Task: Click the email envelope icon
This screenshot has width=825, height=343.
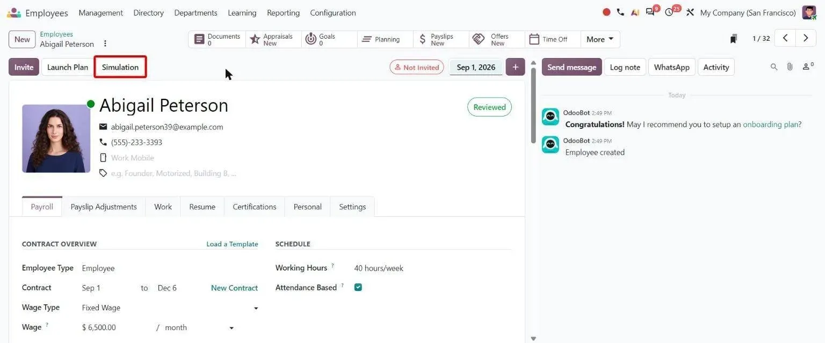Action: [103, 127]
